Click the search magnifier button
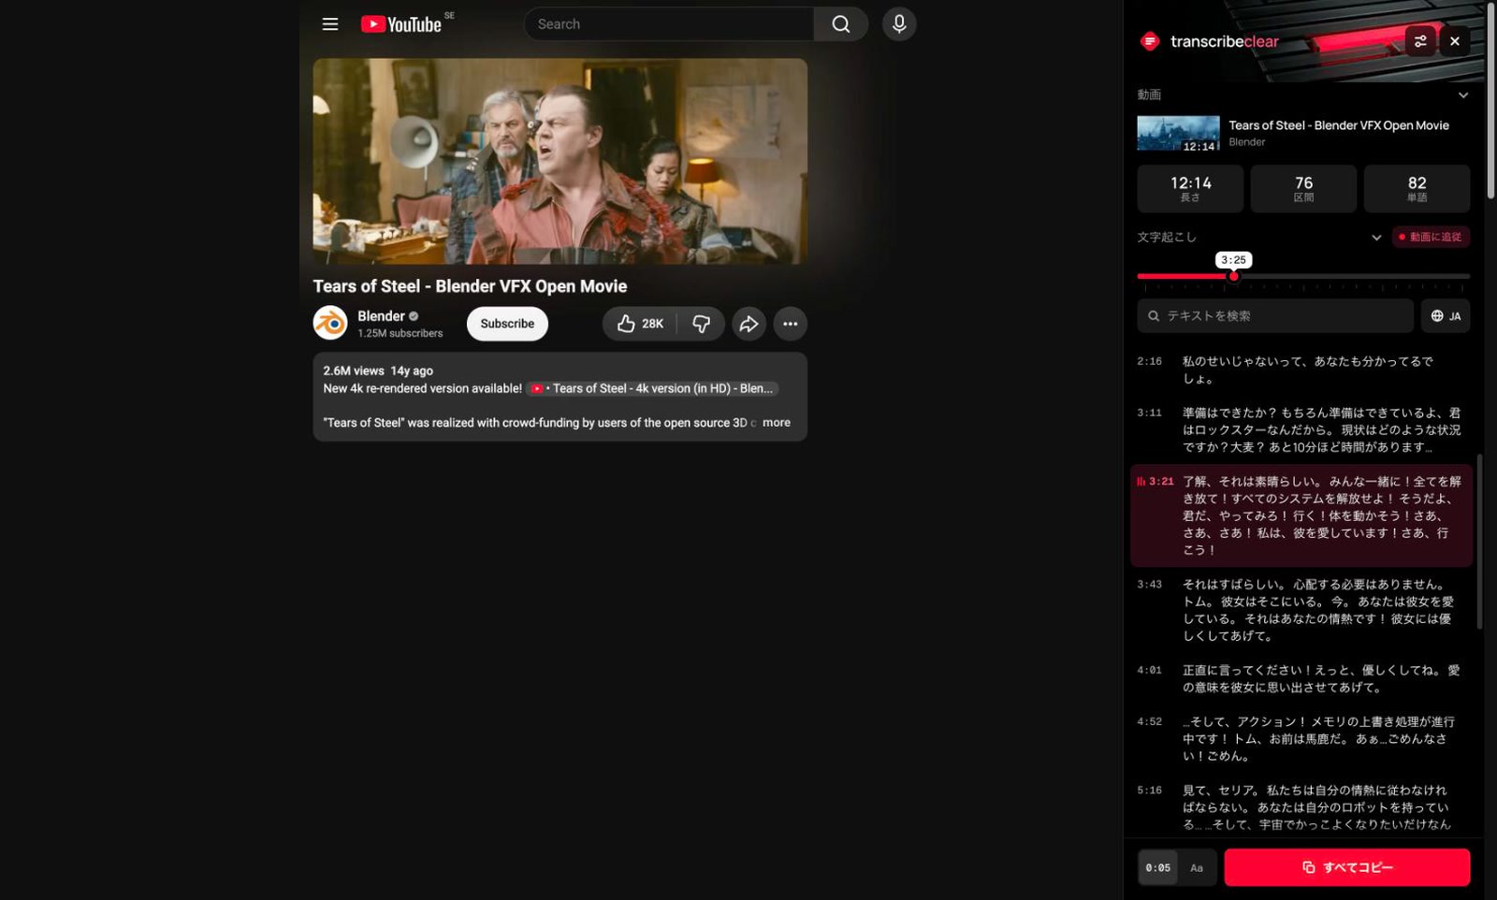This screenshot has width=1497, height=900. click(840, 24)
